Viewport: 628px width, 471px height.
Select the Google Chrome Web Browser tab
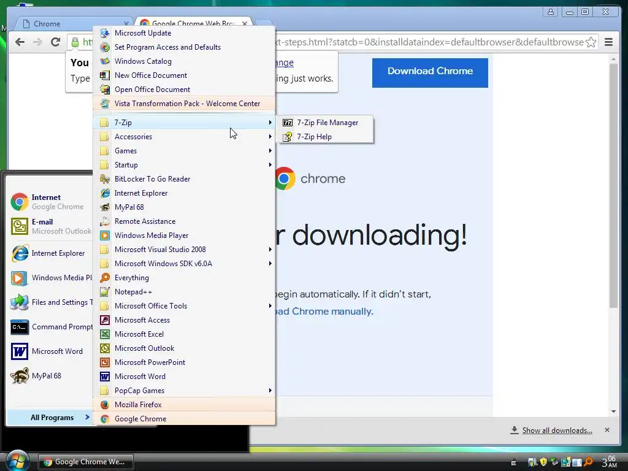tap(194, 24)
